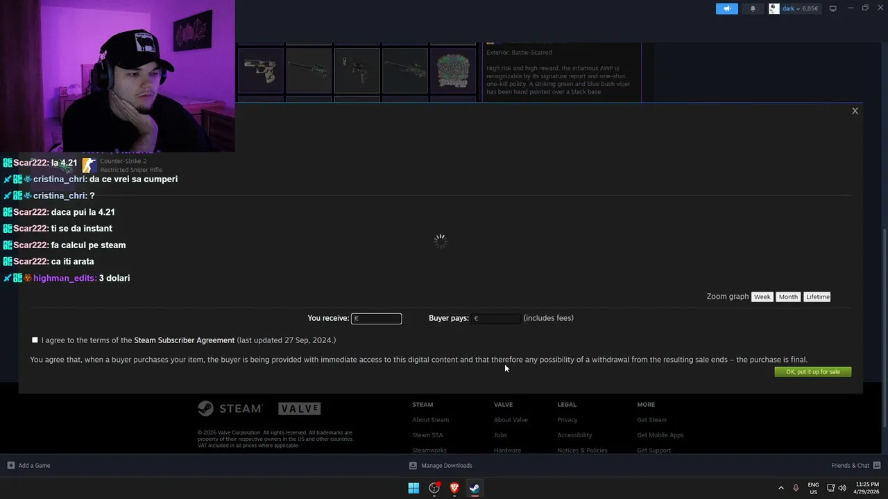This screenshot has height=499, width=888.
Task: Click the Steam logo in footer
Action: tap(230, 408)
